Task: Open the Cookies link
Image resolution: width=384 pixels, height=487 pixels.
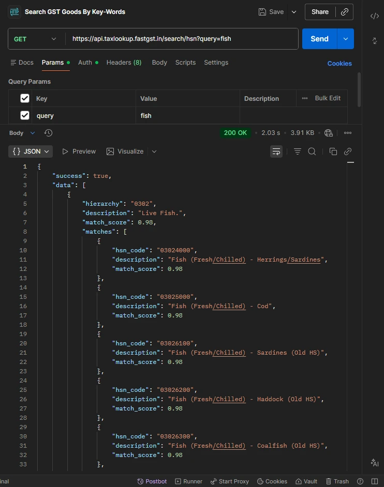Action: coord(339,64)
